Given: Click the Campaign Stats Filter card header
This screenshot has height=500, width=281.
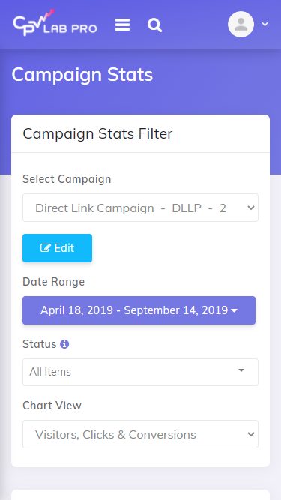Looking at the screenshot, I should (141, 133).
